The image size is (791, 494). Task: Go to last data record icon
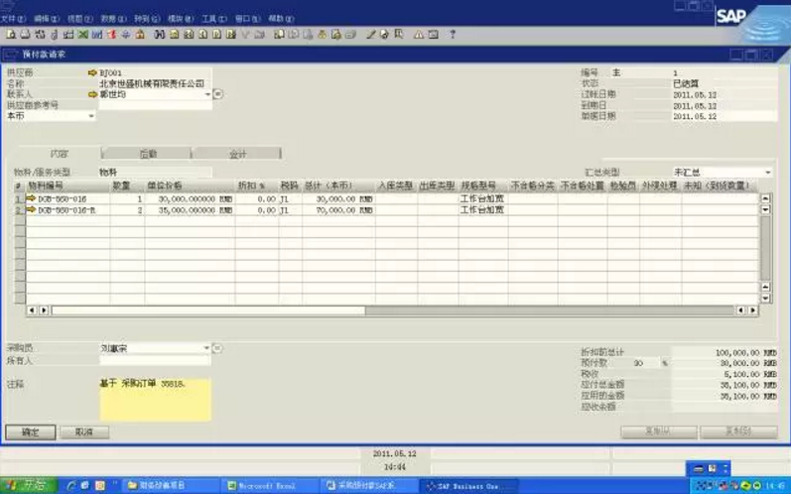231,35
